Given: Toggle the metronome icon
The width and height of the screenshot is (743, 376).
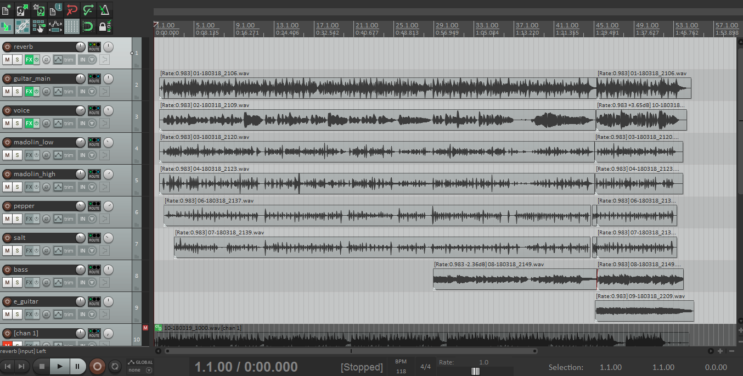Looking at the screenshot, I should pyautogui.click(x=104, y=9).
